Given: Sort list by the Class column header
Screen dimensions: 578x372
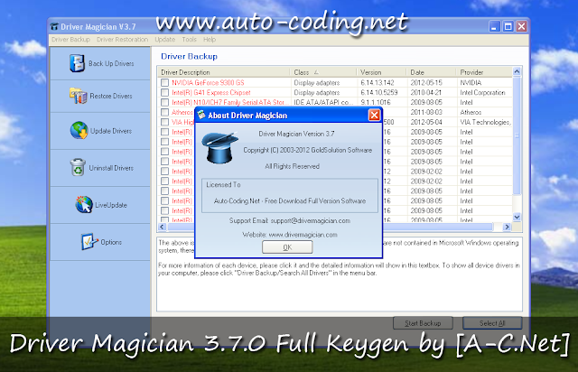Looking at the screenshot, I should tap(323, 72).
